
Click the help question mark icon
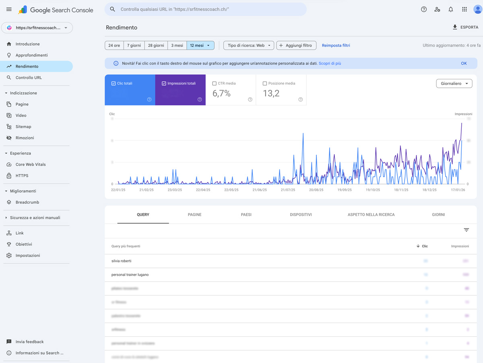coord(424,9)
